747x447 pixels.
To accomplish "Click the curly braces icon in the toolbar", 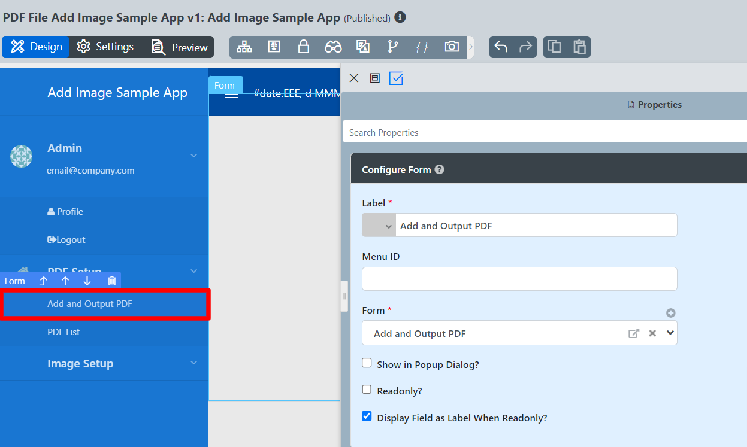I will click(x=422, y=47).
